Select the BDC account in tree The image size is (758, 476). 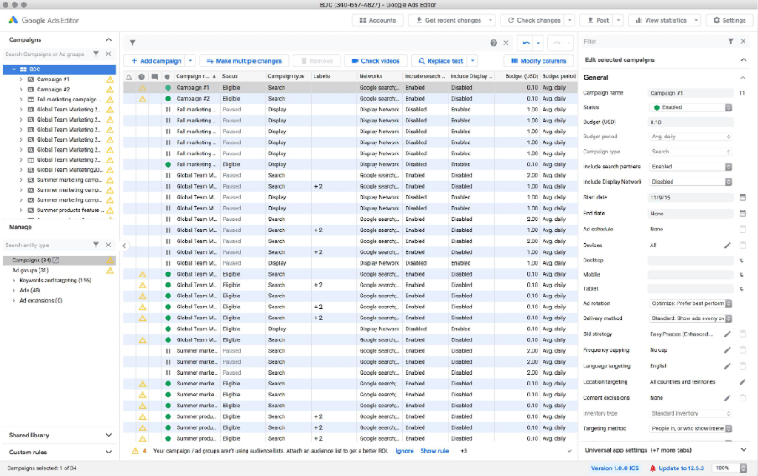[59, 70]
